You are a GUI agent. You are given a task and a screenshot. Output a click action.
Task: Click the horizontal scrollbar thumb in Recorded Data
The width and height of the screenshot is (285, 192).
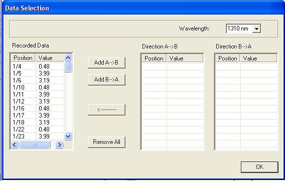pyautogui.click(x=35, y=145)
